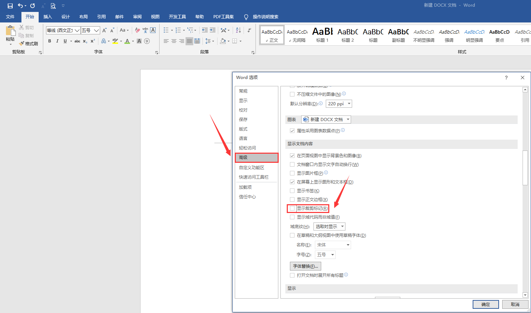Underline the selected text

coord(65,41)
